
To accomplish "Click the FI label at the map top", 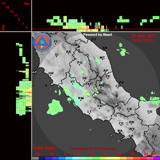I will (55, 41).
